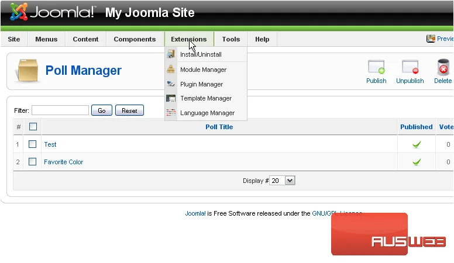Image resolution: width=454 pixels, height=263 pixels.
Task: Choose Language Manager menu entry
Action: 206,113
